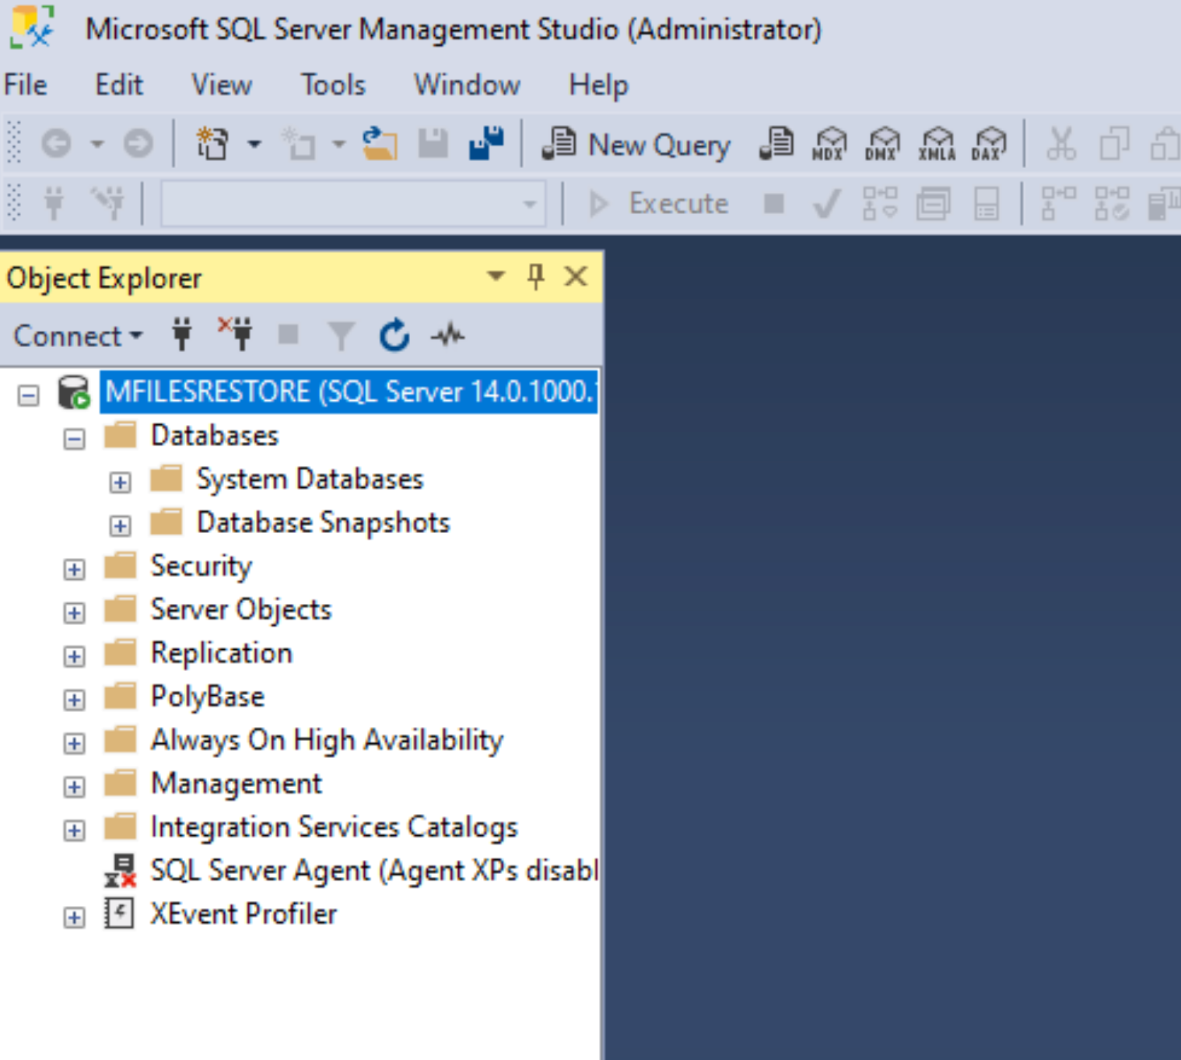
Task: Click the Save icon
Action: pyautogui.click(x=433, y=144)
